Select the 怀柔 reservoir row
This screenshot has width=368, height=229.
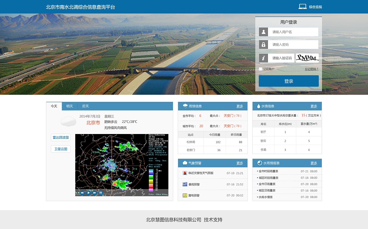(x=287, y=150)
